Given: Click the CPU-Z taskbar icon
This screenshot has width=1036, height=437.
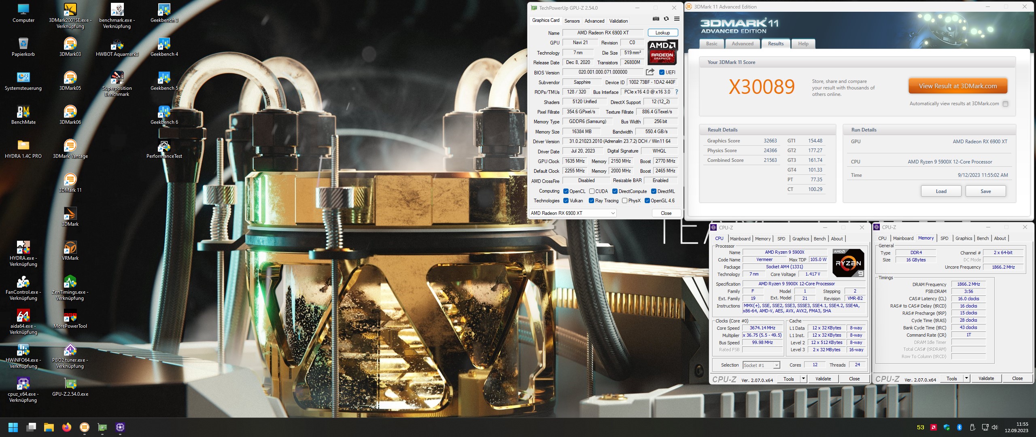Looking at the screenshot, I should point(120,427).
